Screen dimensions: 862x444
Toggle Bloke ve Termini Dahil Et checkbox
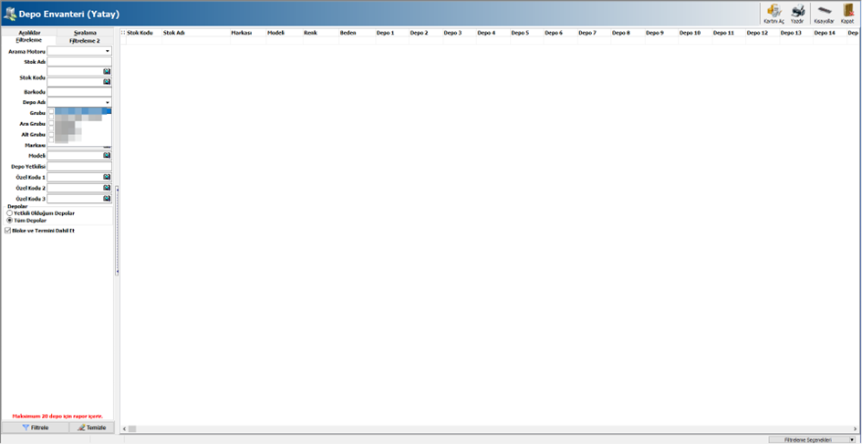pos(7,231)
